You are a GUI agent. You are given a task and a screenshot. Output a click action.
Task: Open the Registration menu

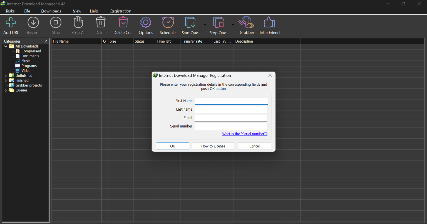click(121, 11)
